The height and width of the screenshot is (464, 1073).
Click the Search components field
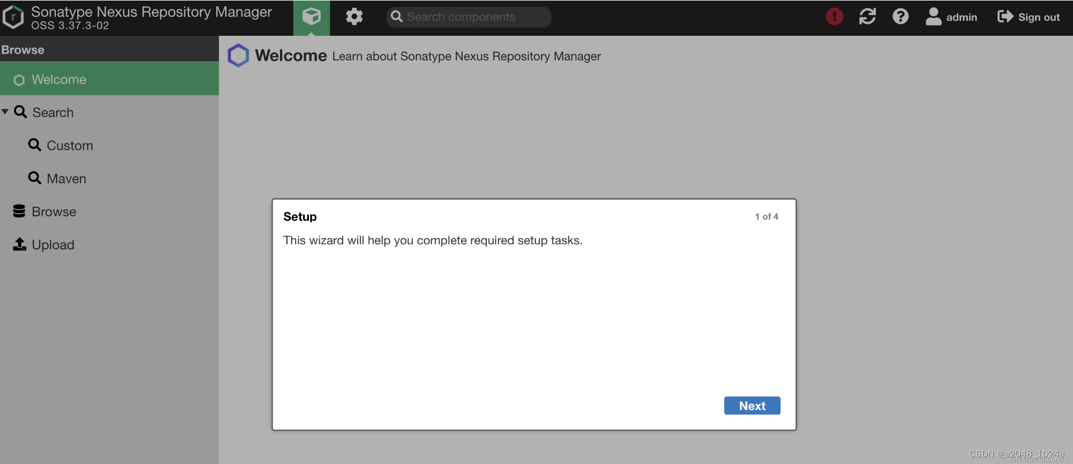[468, 17]
